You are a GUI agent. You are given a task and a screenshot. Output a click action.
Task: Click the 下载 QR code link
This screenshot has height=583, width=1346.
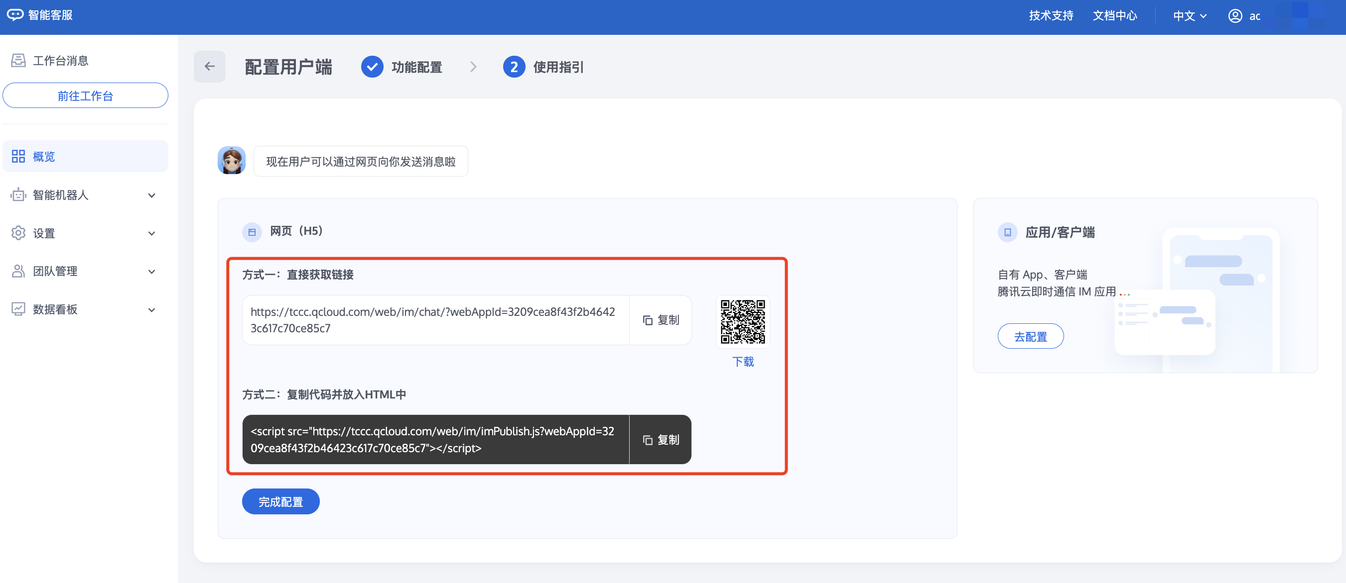(x=743, y=361)
